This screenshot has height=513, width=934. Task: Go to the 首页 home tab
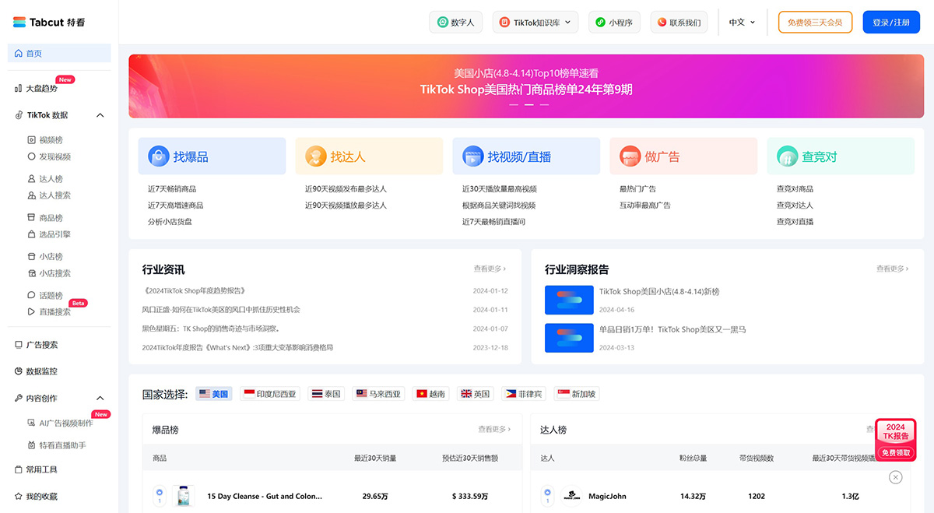(x=34, y=52)
